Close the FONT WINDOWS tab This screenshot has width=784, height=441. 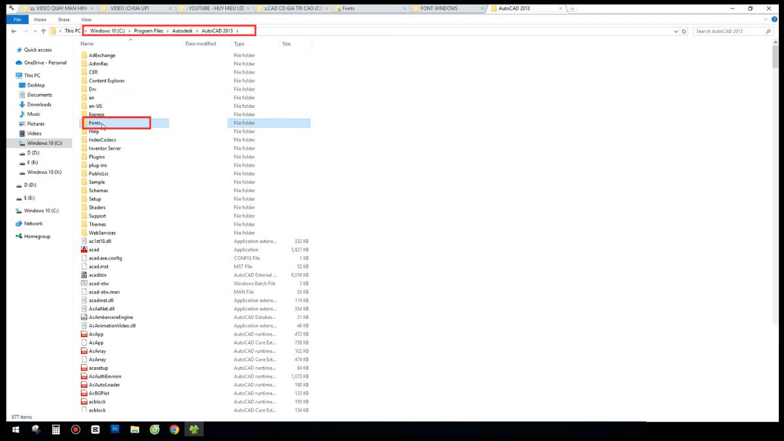point(482,8)
